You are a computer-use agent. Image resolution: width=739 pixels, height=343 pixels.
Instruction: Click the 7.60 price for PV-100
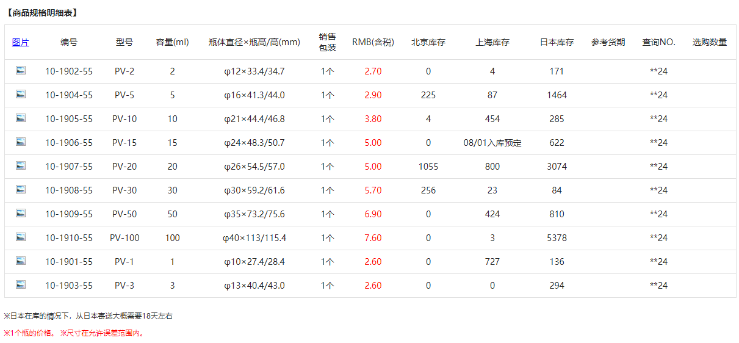coord(373,238)
